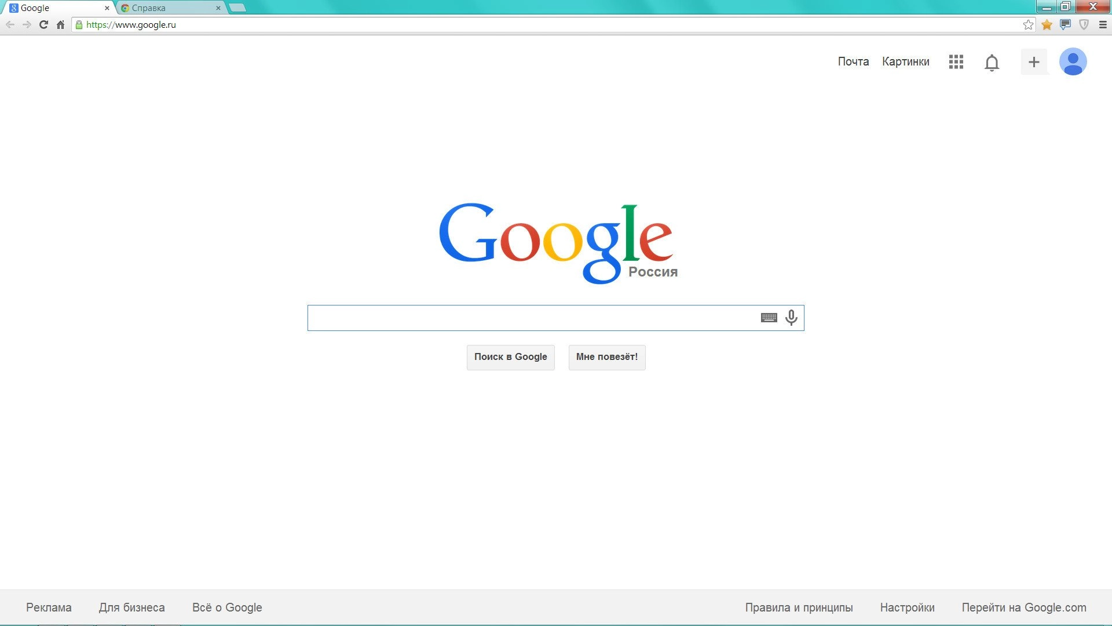Viewport: 1112px width, 626px height.
Task: Click the browser forward arrow
Action: 27,24
